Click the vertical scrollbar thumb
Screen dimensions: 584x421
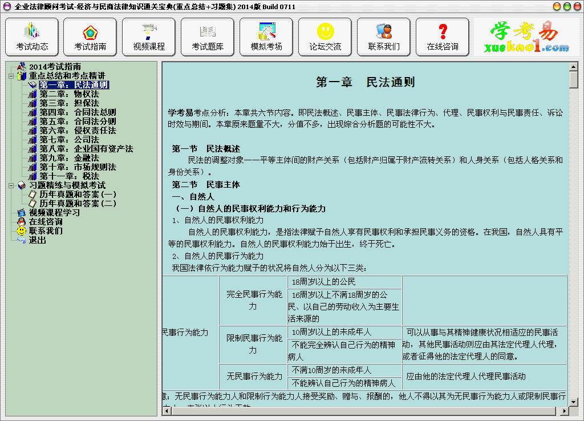[574, 80]
